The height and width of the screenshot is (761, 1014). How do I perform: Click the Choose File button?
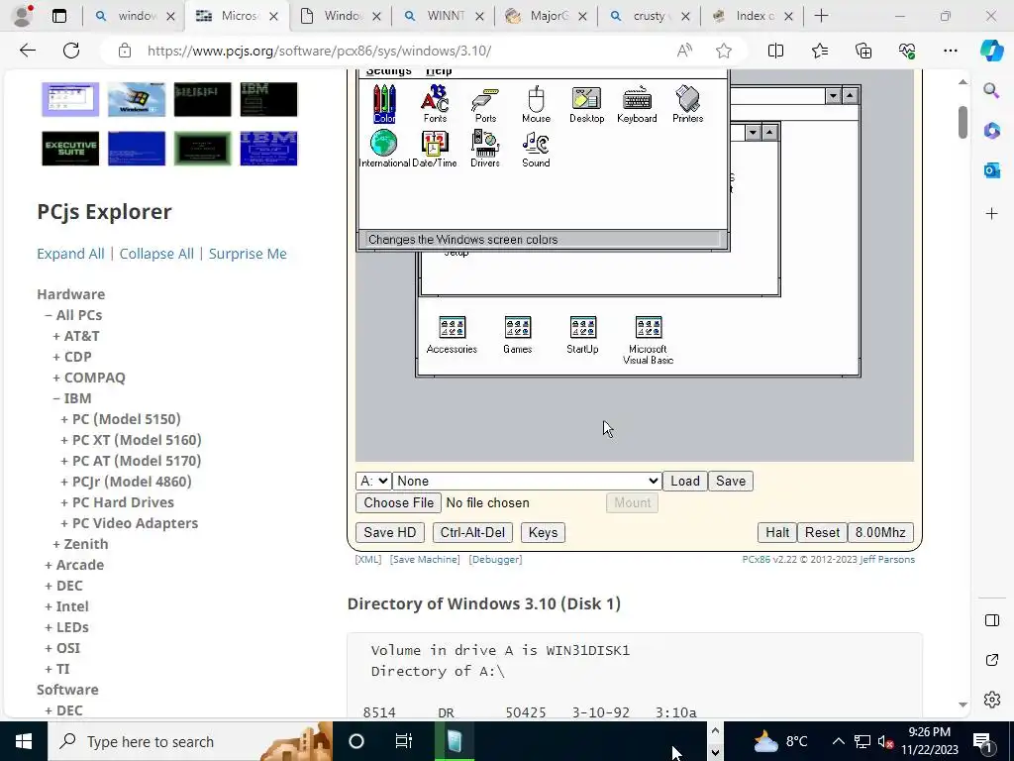tap(398, 502)
